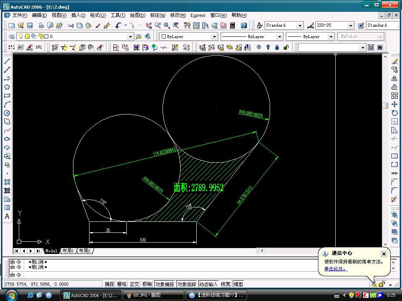Select the Ellipse draw tool
This screenshot has width=402, height=301.
pos(7,139)
